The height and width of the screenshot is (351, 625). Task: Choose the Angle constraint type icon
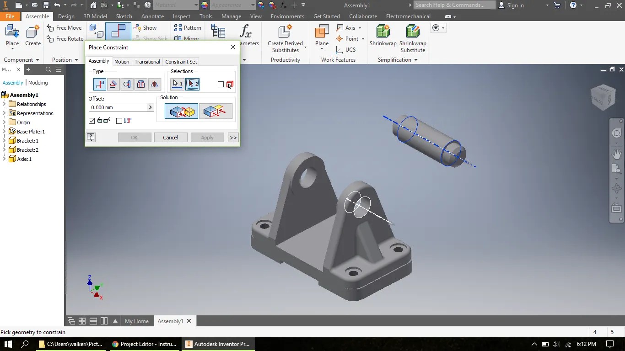pos(113,84)
